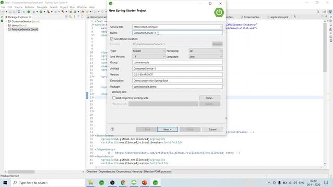
Task: Open the notification center icon in taskbar
Action: (x=326, y=182)
